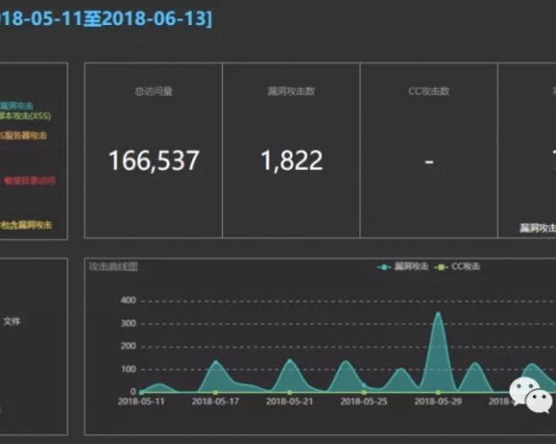Screen dimensions: 556x444
Task: Click the CC攻击 data point at 2018-05-17
Action: click(215, 392)
